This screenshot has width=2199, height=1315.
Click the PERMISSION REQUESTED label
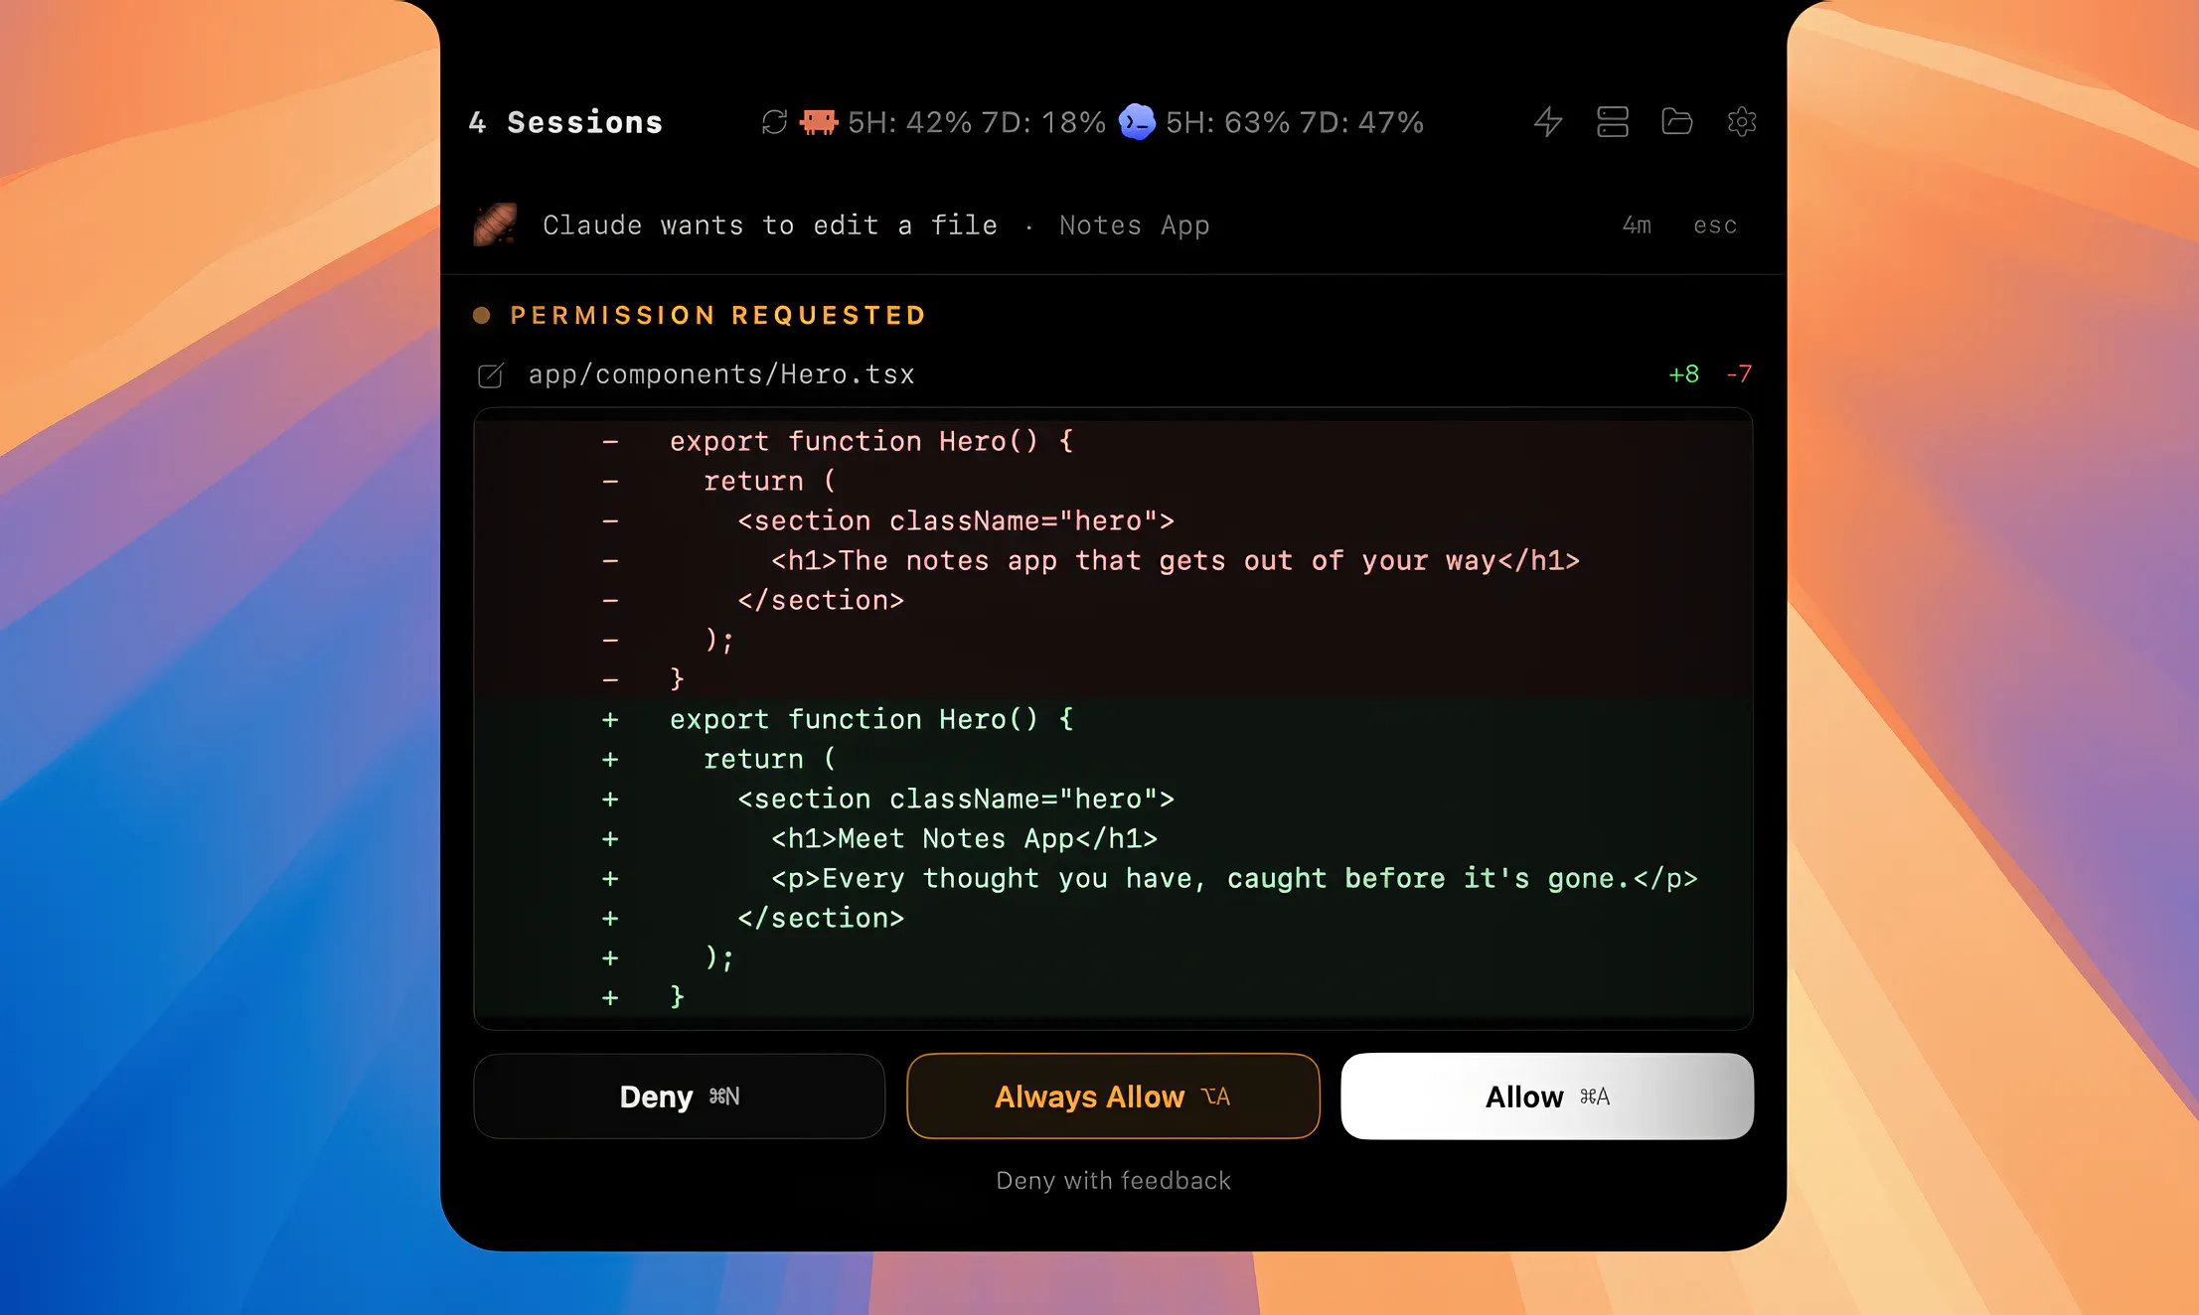718,316
